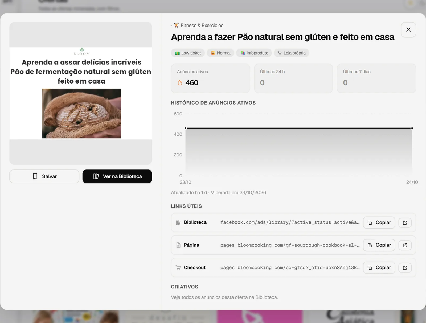Click the 24/10 chart data point
Viewport: 426px width, 323px height.
(x=412, y=128)
